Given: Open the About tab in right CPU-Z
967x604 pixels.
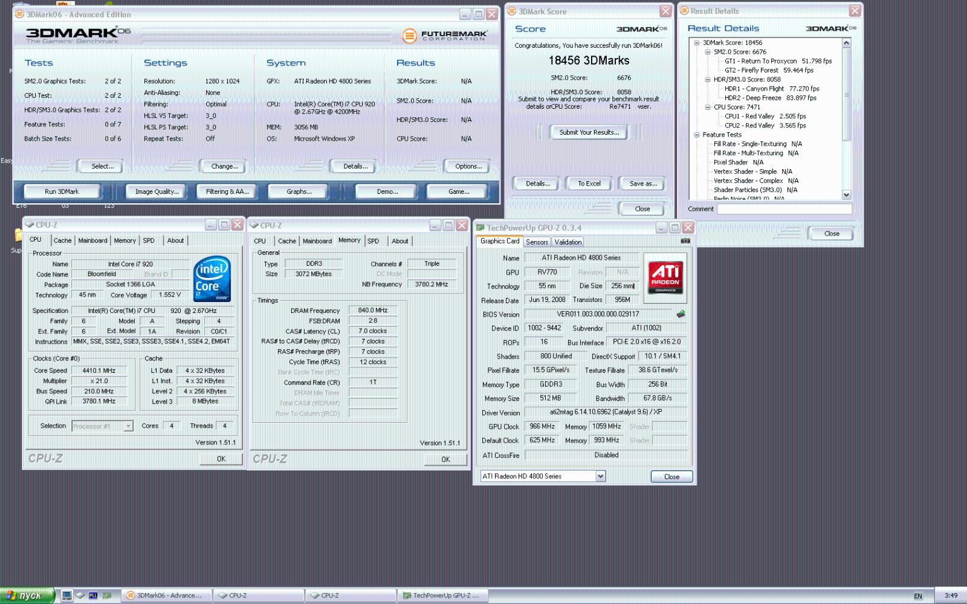Looking at the screenshot, I should [x=399, y=241].
